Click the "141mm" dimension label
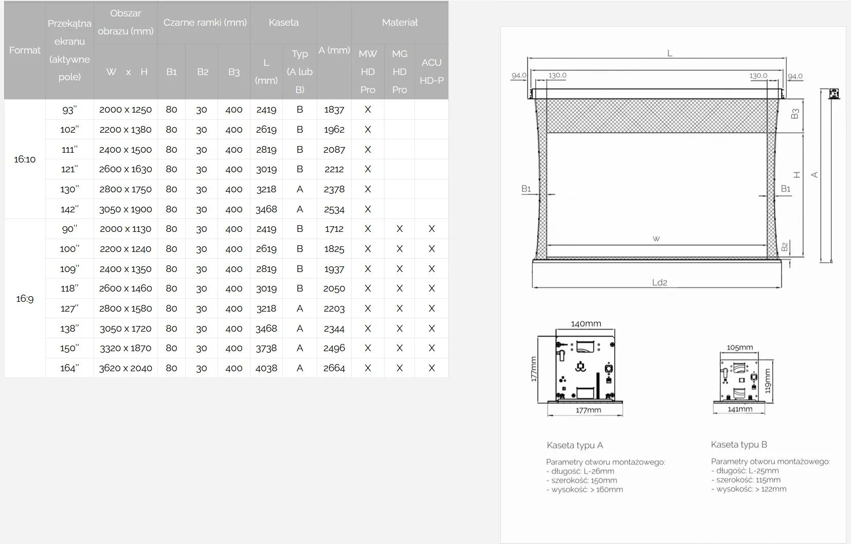The image size is (852, 544). tap(740, 409)
